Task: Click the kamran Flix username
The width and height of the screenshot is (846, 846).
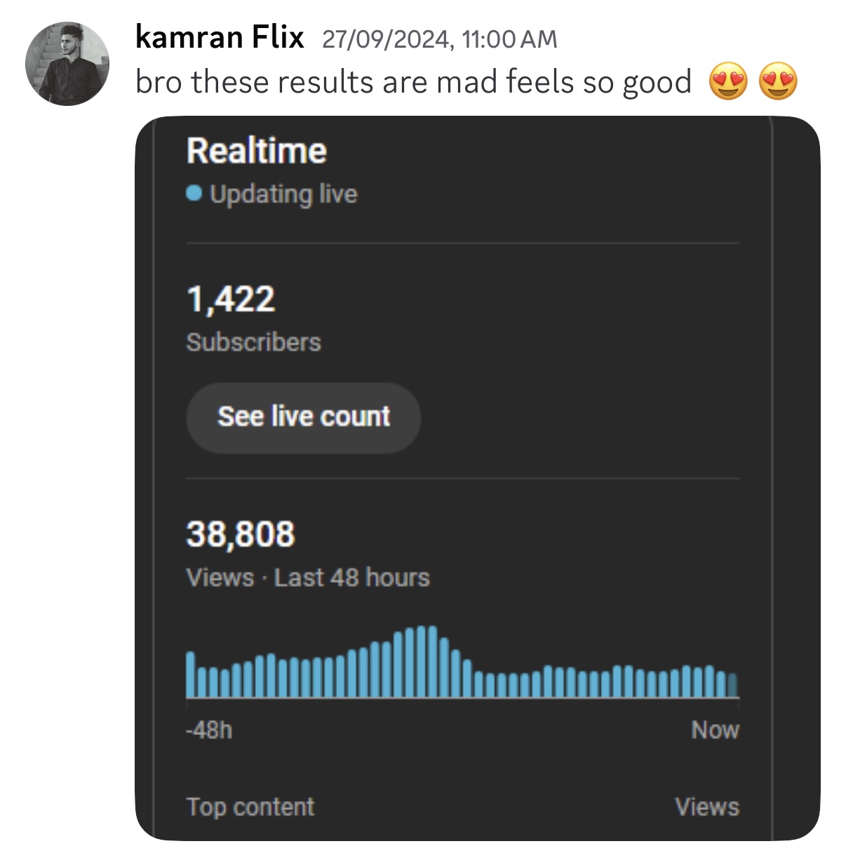Action: (220, 37)
